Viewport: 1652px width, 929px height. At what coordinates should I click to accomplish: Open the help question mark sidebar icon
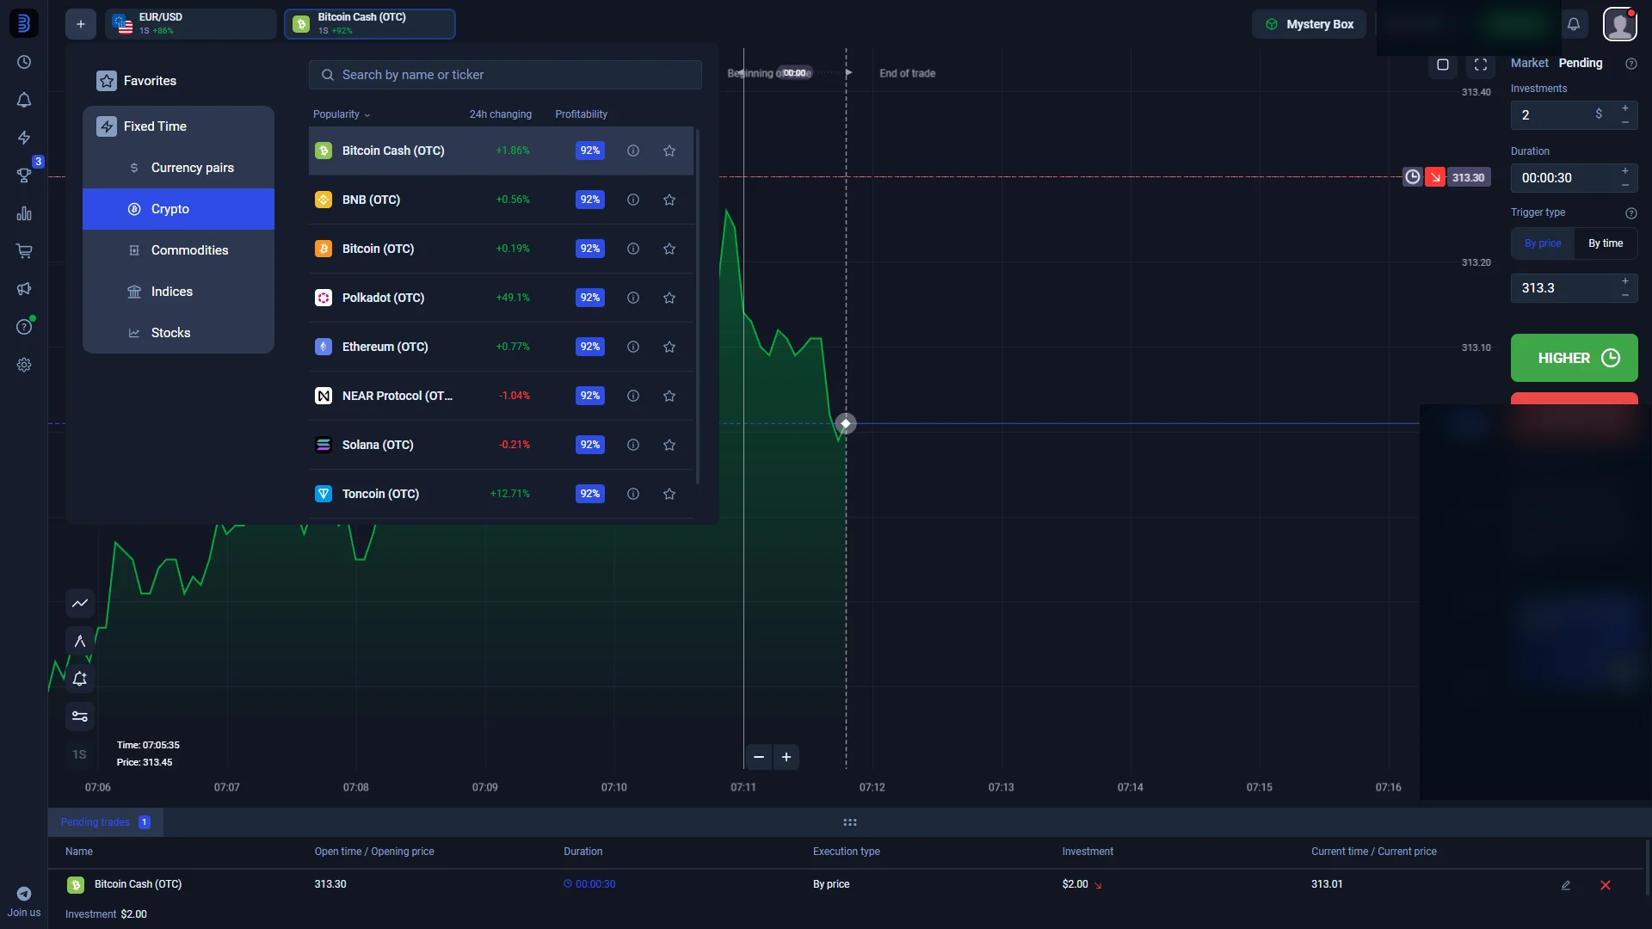tap(24, 327)
